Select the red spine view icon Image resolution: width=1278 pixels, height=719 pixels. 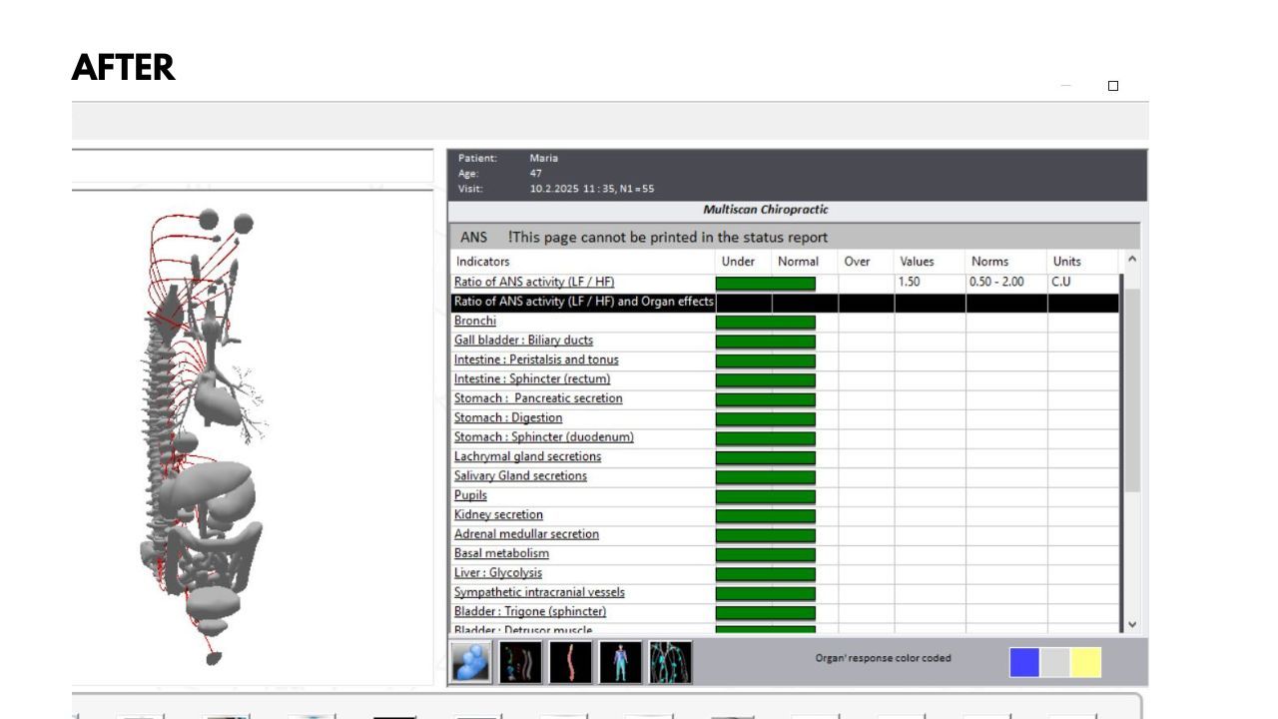pyautogui.click(x=571, y=662)
